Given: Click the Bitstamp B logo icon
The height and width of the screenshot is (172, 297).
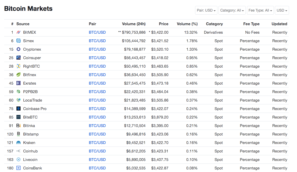Looking at the screenshot, I should click(x=18, y=134).
